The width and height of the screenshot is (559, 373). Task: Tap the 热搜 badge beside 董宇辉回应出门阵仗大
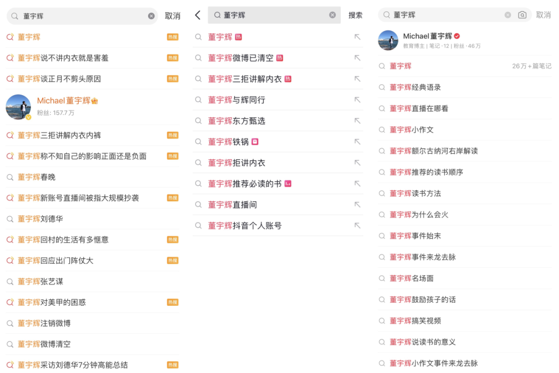172,260
